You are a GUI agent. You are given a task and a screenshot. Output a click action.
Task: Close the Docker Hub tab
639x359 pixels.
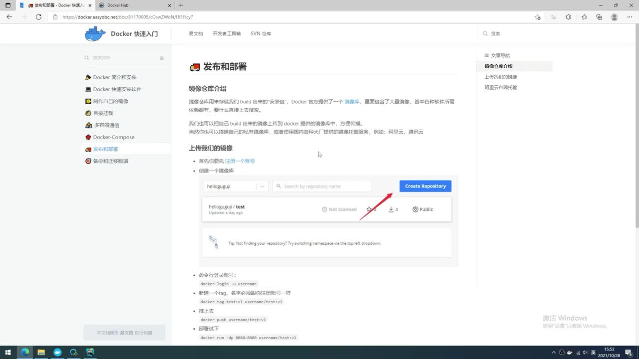pyautogui.click(x=169, y=5)
